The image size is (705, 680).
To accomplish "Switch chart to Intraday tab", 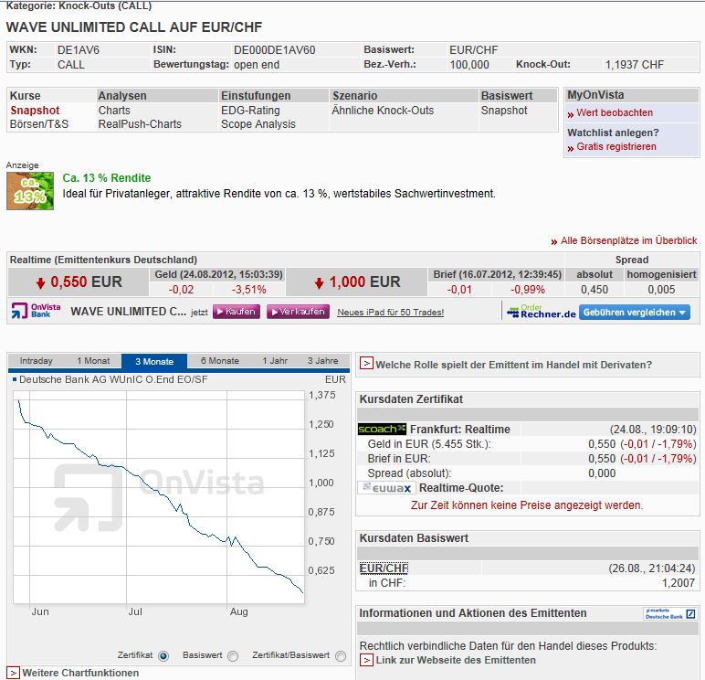I will pyautogui.click(x=37, y=361).
